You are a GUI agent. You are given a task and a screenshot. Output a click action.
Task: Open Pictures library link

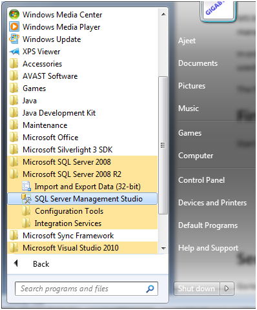[x=192, y=86]
